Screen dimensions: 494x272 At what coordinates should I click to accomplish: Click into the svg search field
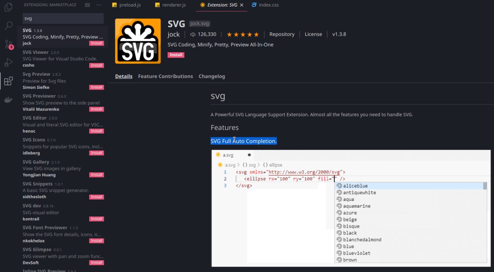(x=63, y=18)
